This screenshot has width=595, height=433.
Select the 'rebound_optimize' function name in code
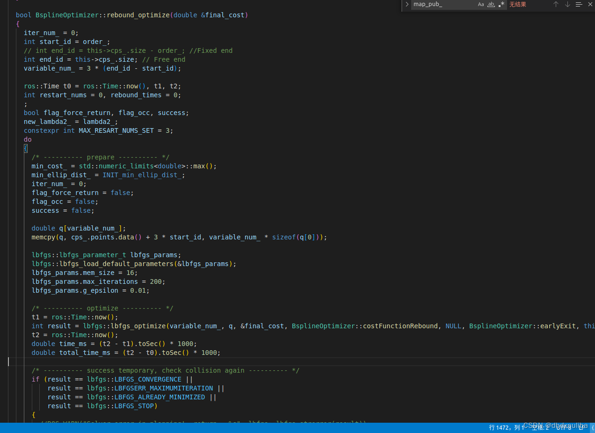click(138, 15)
